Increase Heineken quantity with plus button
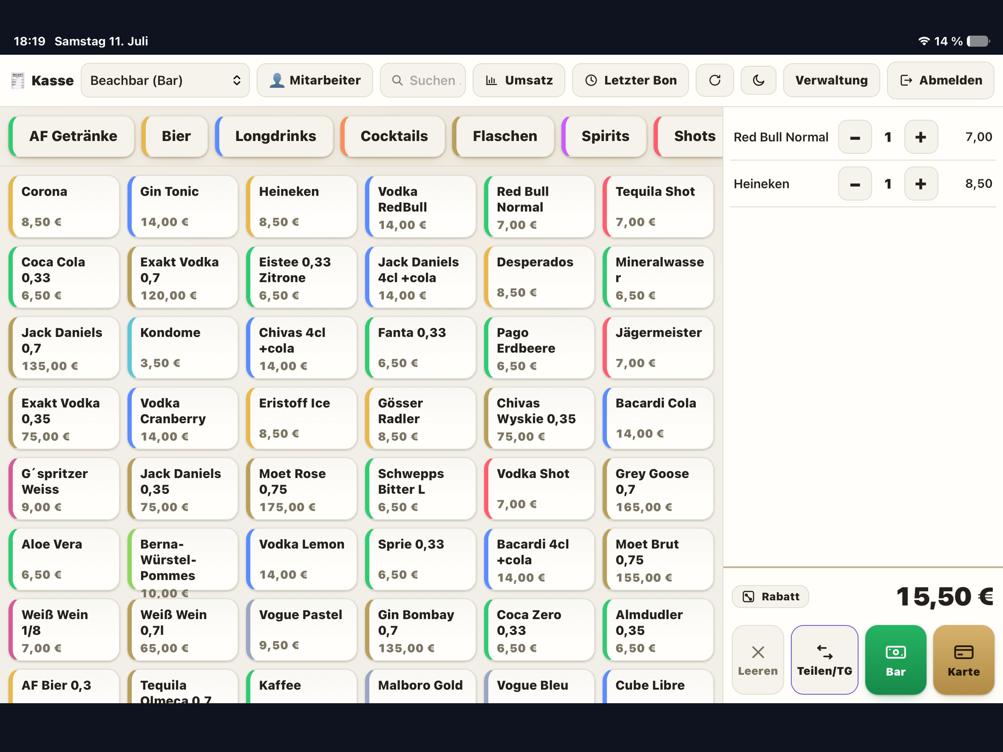 click(920, 184)
